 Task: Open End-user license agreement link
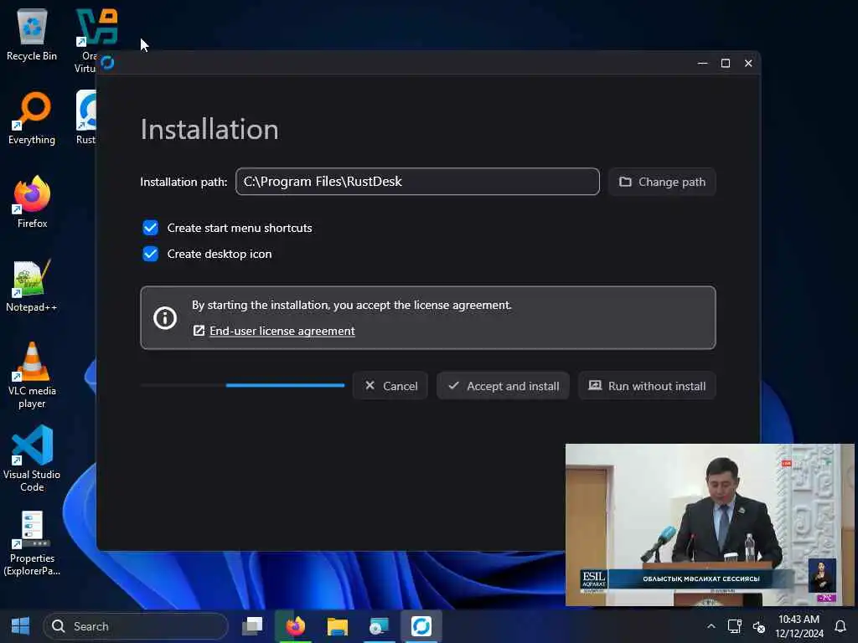coord(282,331)
